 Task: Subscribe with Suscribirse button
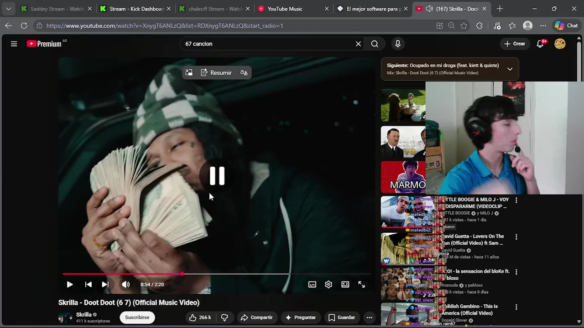[x=137, y=318]
